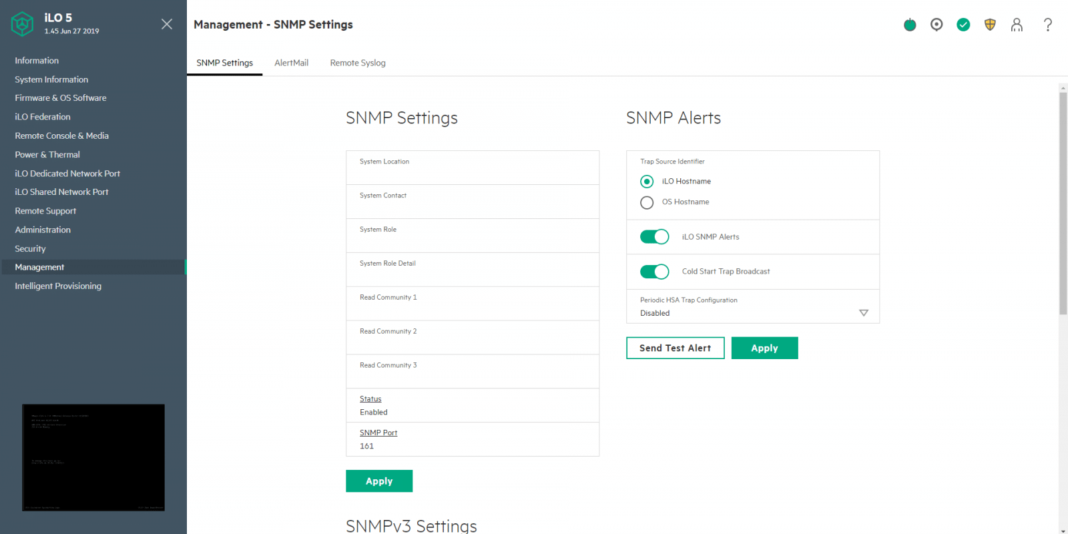This screenshot has width=1068, height=534.
Task: Click the security shield icon
Action: pos(990,25)
